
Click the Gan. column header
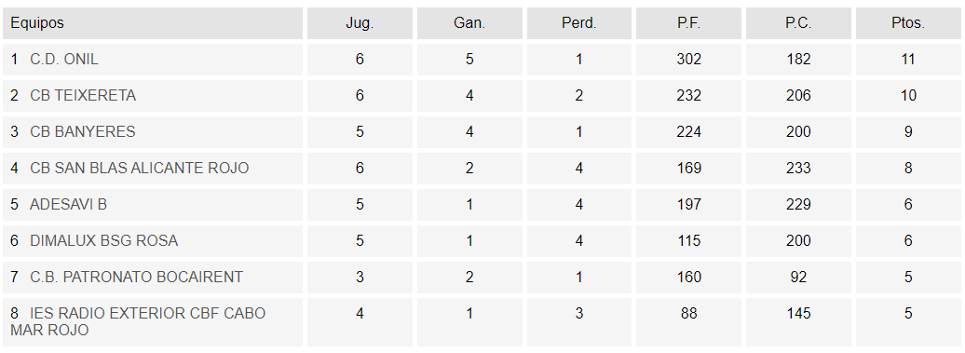click(x=469, y=23)
